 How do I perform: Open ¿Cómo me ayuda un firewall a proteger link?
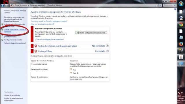coord(49,21)
